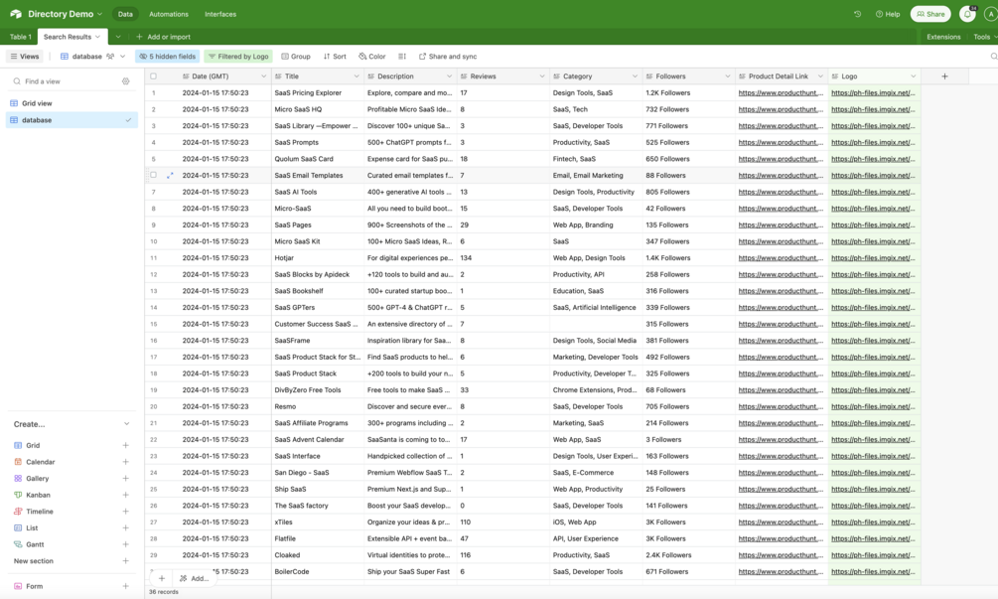998x599 pixels.
Task: Click the Help button
Action: 887,14
